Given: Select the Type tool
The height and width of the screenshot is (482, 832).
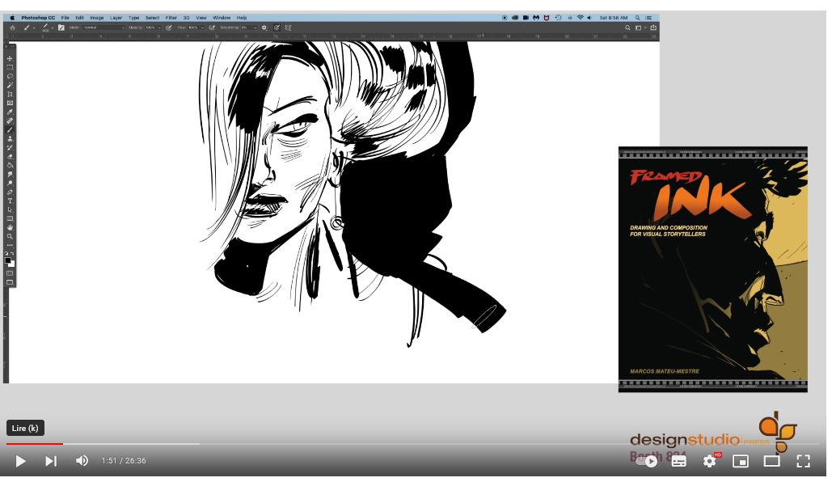Looking at the screenshot, I should pos(10,201).
